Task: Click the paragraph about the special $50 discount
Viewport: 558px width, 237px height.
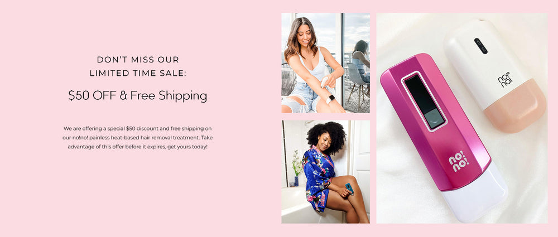Action: [138, 137]
